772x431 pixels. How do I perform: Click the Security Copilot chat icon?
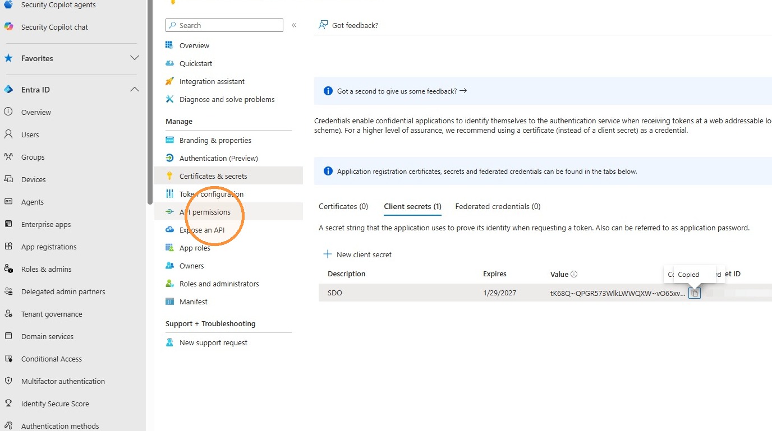[8, 27]
